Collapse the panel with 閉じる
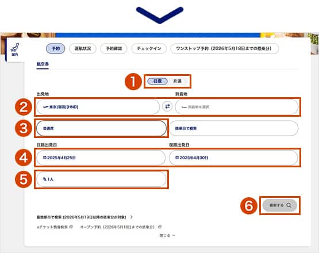 [167, 236]
